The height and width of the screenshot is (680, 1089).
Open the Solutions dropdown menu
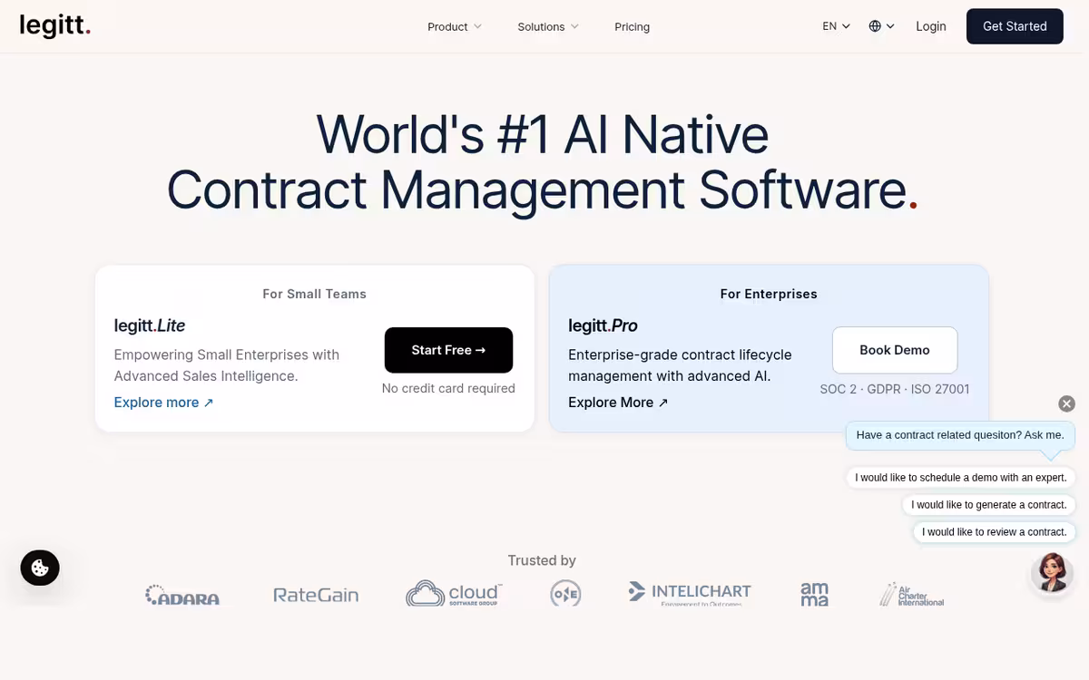pyautogui.click(x=548, y=27)
